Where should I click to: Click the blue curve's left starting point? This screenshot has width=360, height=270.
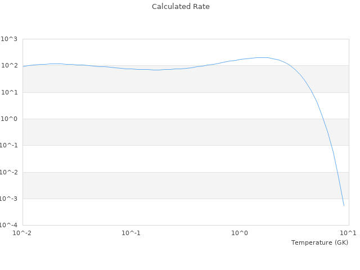pos(23,66)
